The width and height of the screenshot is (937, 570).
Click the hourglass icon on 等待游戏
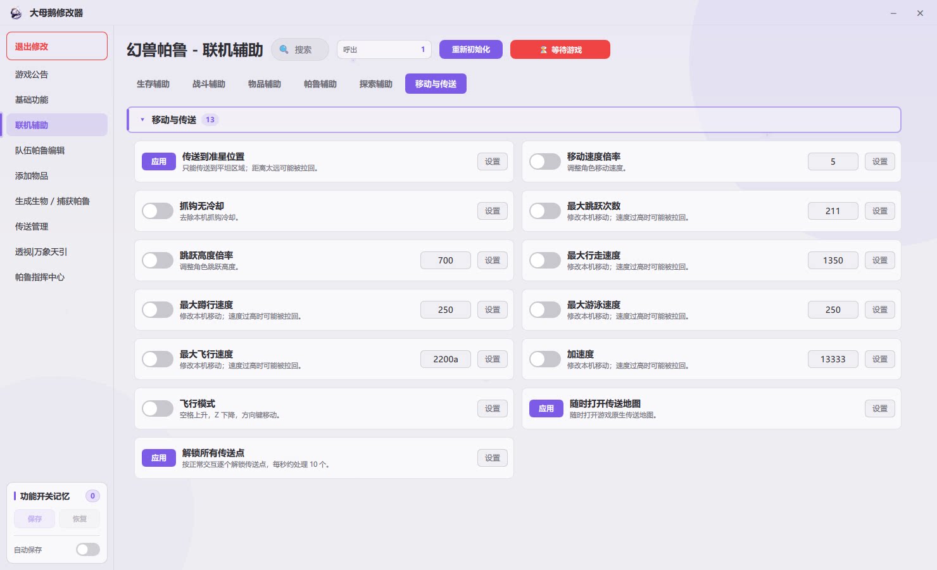(x=543, y=49)
